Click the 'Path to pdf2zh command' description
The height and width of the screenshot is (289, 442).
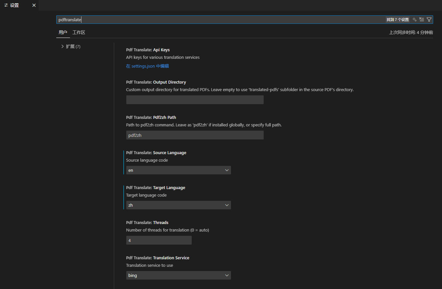point(204,125)
